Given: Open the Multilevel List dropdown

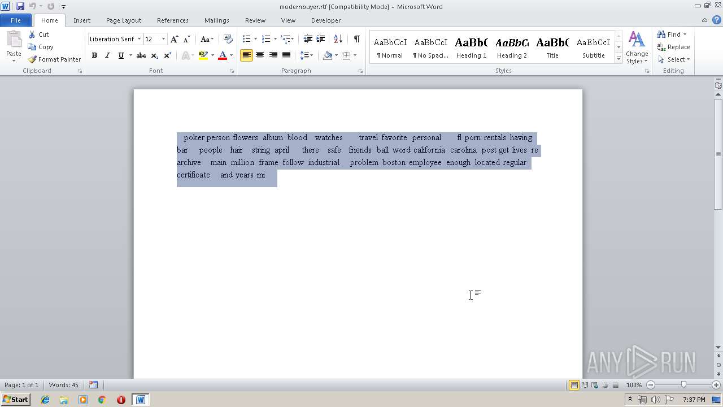Looking at the screenshot, I should (x=292, y=39).
